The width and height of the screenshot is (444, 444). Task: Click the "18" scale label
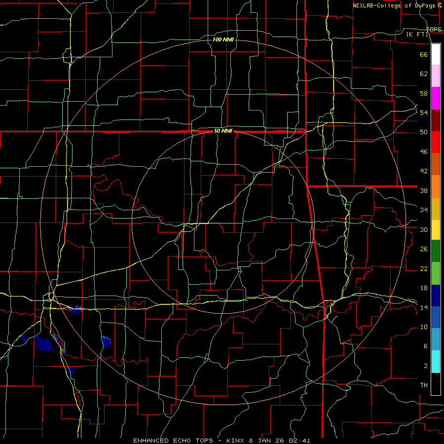pos(424,288)
